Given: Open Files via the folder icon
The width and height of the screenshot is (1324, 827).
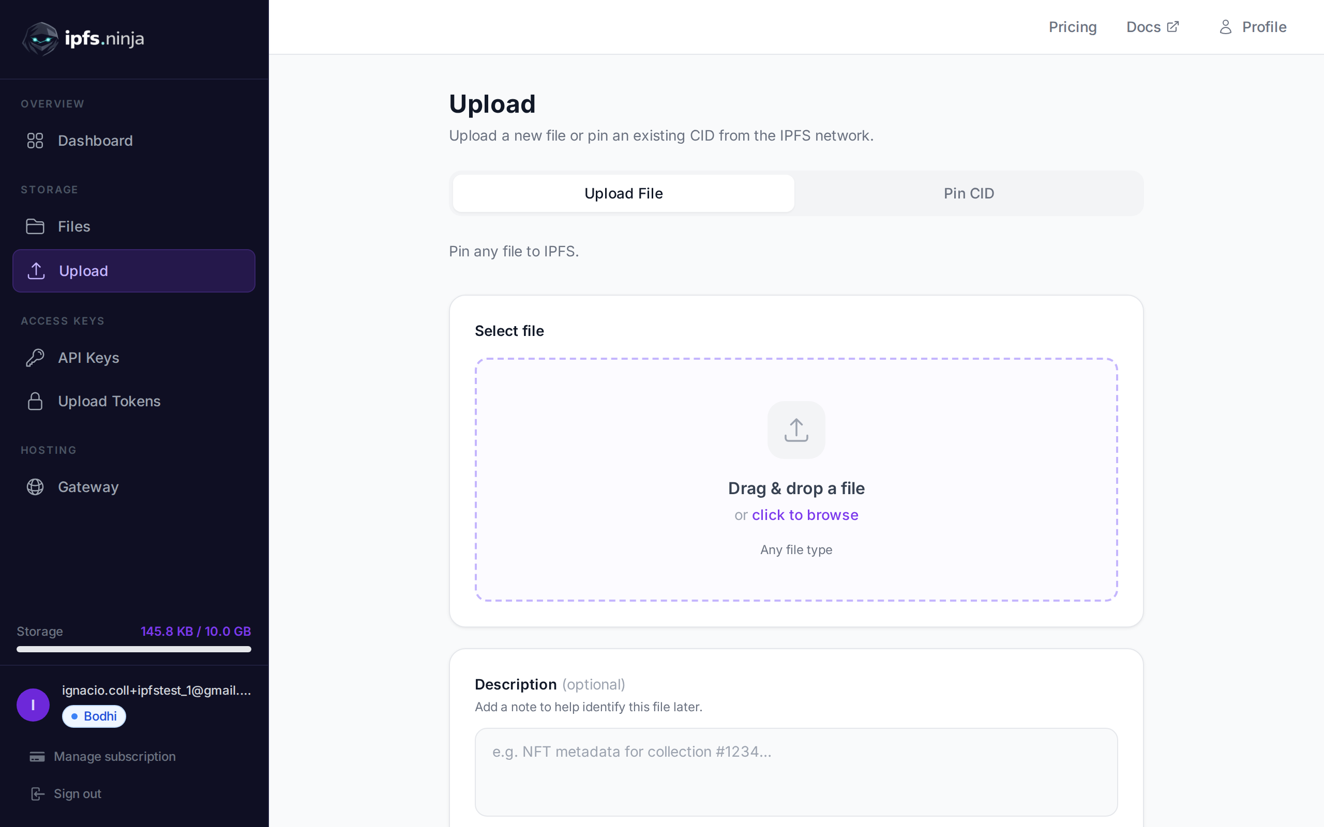Looking at the screenshot, I should click(36, 226).
